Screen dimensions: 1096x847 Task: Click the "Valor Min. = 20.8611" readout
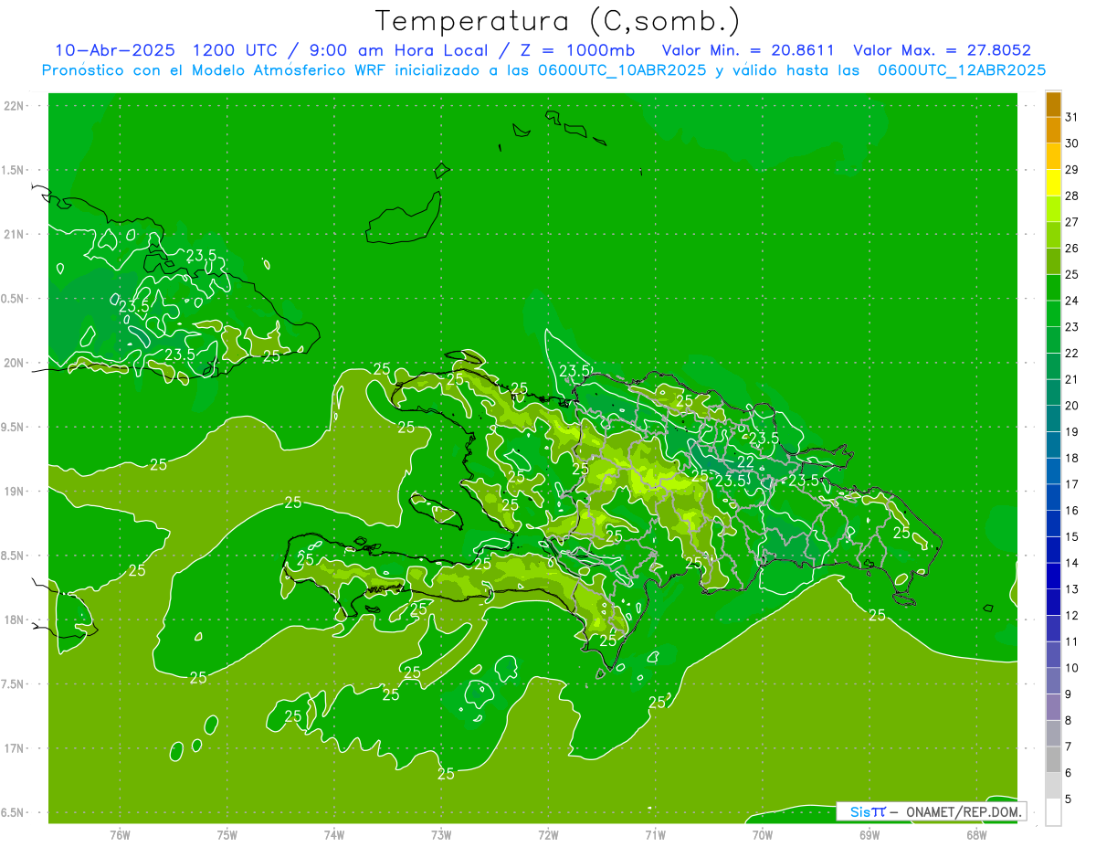point(748,50)
